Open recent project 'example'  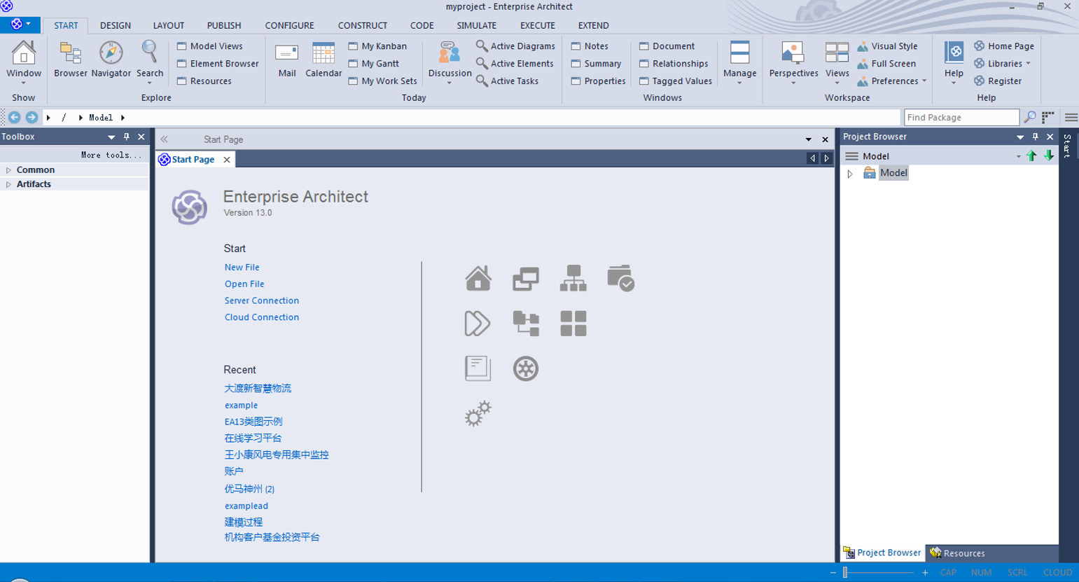(241, 406)
